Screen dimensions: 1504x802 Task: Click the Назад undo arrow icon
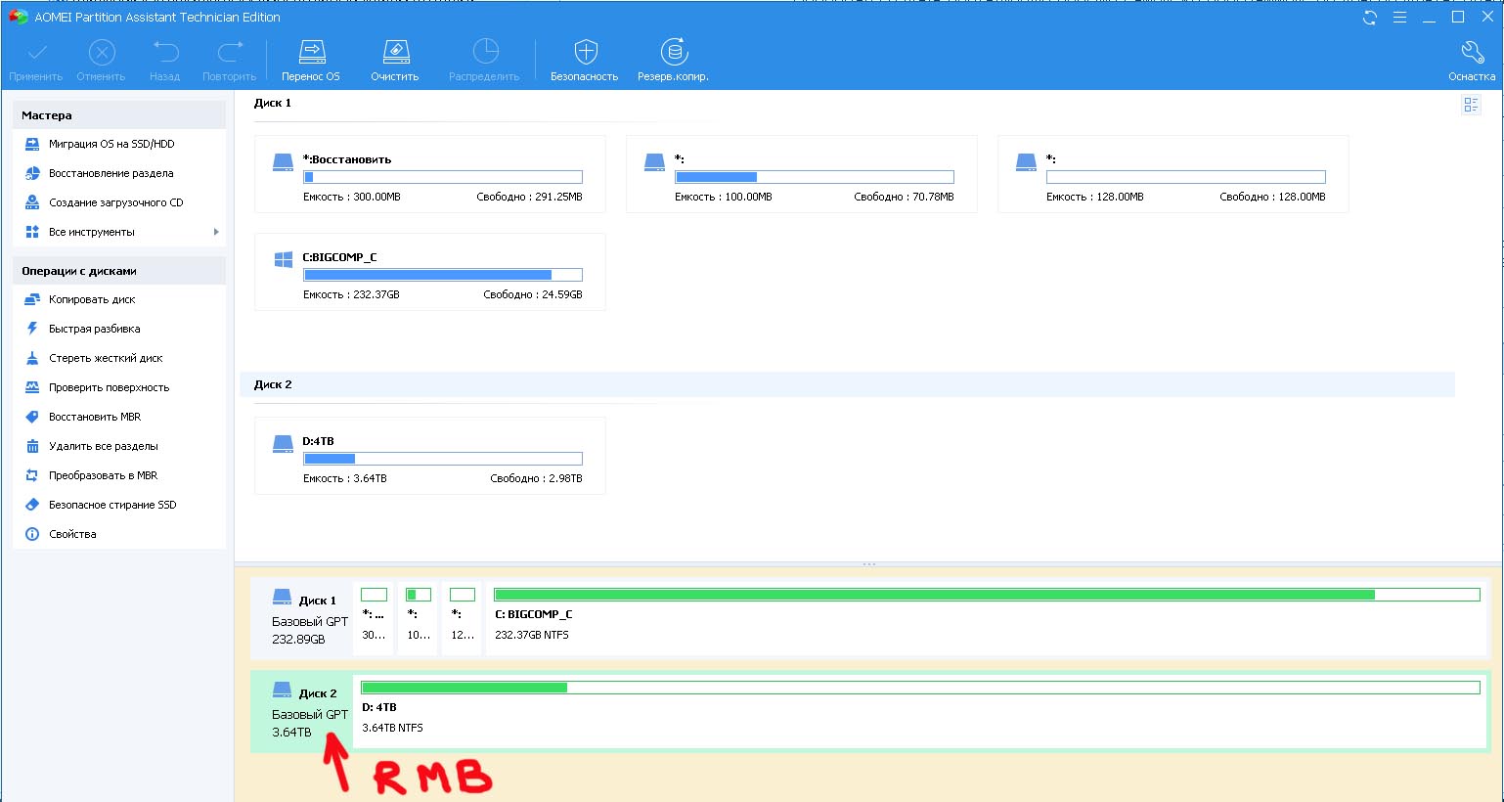pyautogui.click(x=165, y=52)
